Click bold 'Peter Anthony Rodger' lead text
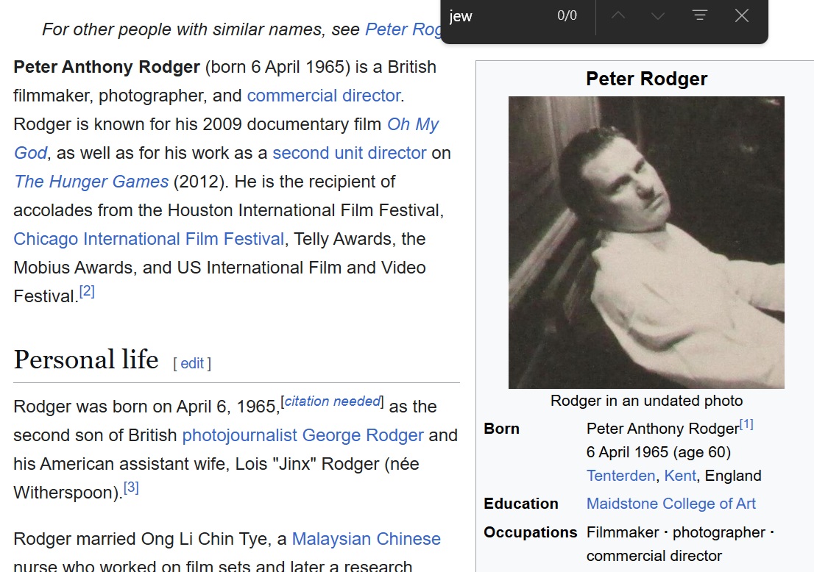The height and width of the screenshot is (572, 814). click(x=107, y=68)
